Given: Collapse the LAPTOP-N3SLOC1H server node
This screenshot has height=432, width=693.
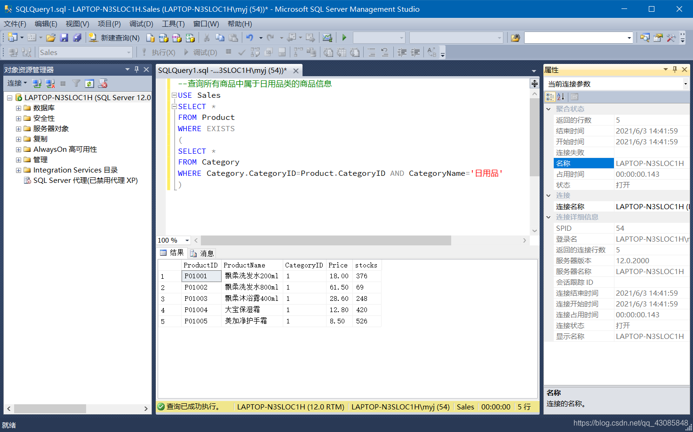Looking at the screenshot, I should (x=9, y=98).
